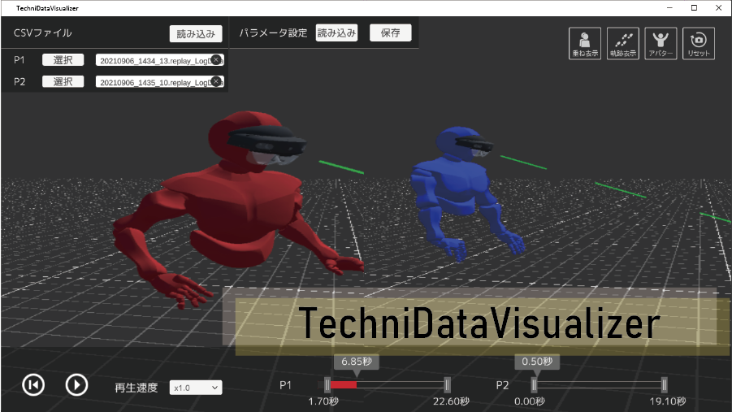Viewport: 732px width, 412px height.
Task: Load parameter settings with 読み込み
Action: point(336,33)
